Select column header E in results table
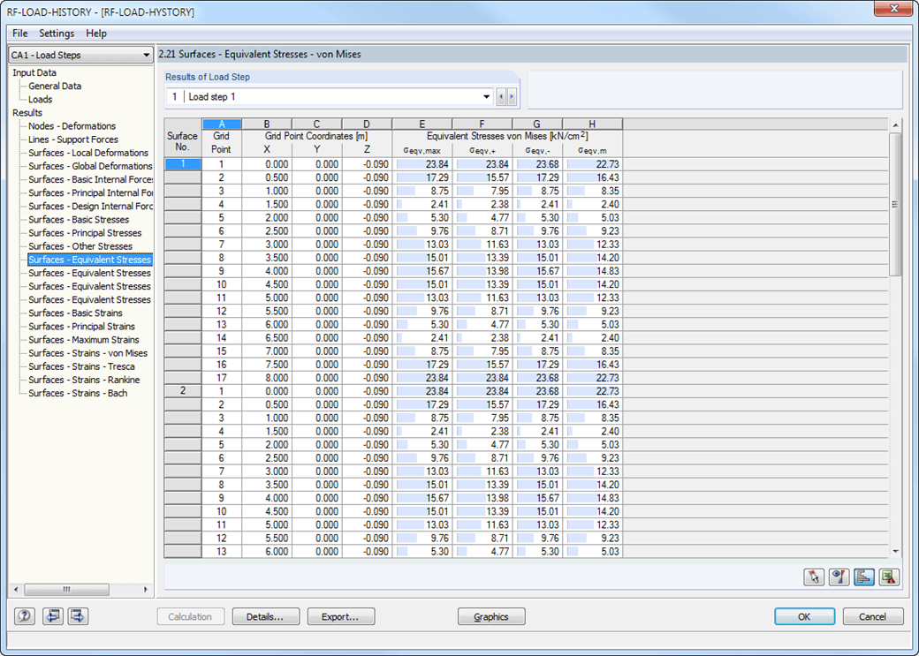 coord(422,124)
